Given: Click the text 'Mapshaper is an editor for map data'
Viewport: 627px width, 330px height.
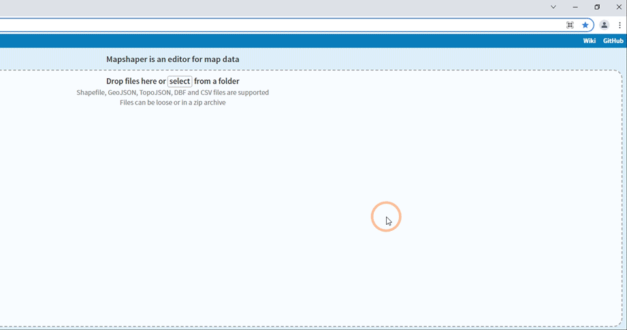Looking at the screenshot, I should [173, 59].
